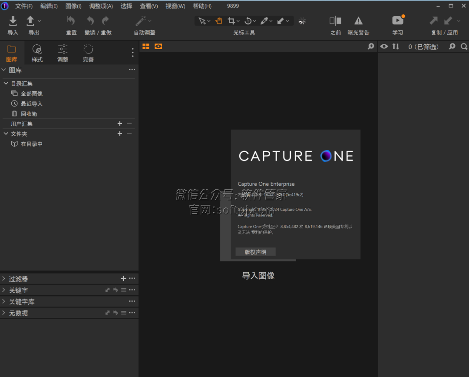Click the Undo arrow icon
The image size is (469, 377).
(x=90, y=21)
